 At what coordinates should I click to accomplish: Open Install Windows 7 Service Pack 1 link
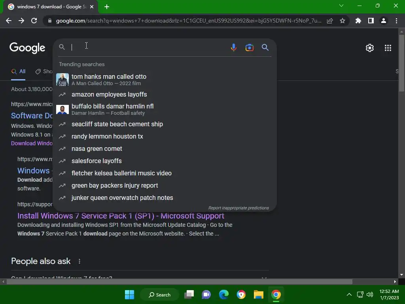click(x=121, y=216)
